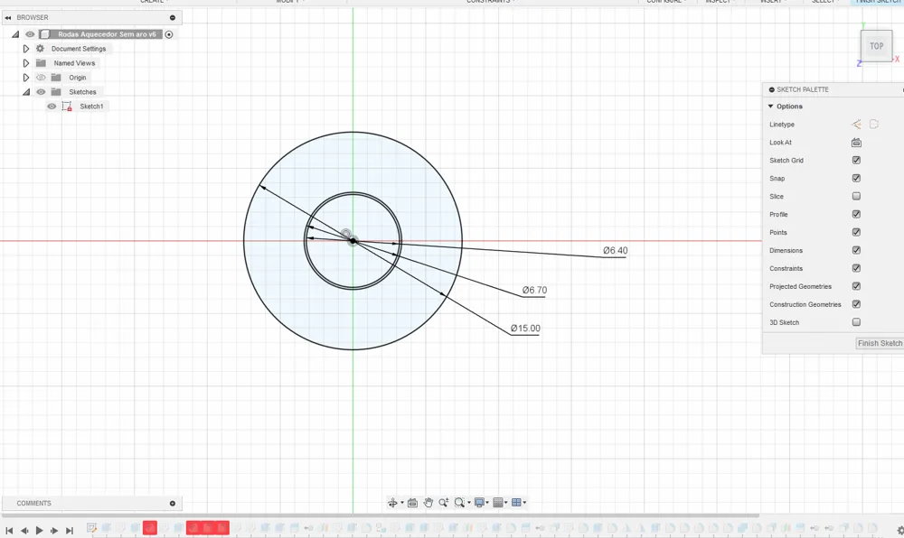Step timeline forward one feature
The height and width of the screenshot is (538, 904).
(54, 531)
